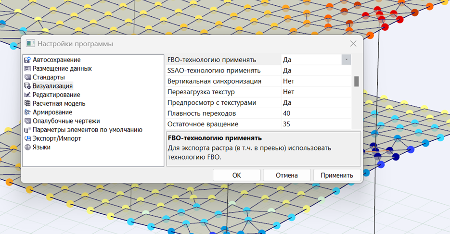Select the Вертикальная синхронизация value Нет
Viewport: 450px width, 234px height.
pos(316,81)
